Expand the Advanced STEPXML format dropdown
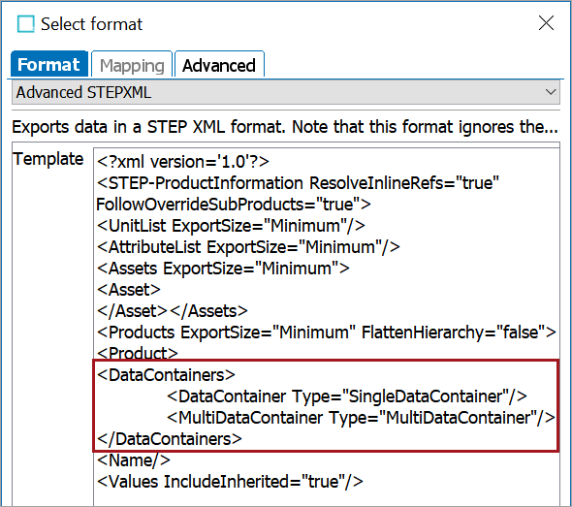This screenshot has width=572, height=507. [x=286, y=92]
